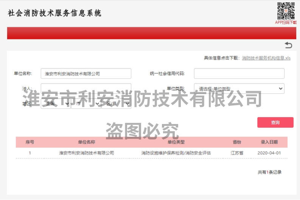Click the APP扫码下载 red label
The image size is (300, 200).
[x=286, y=22]
